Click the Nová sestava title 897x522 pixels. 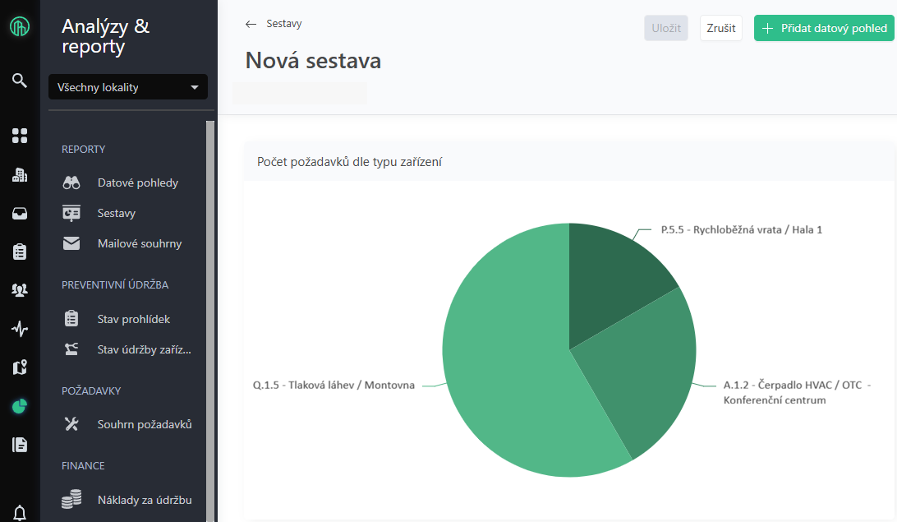313,61
